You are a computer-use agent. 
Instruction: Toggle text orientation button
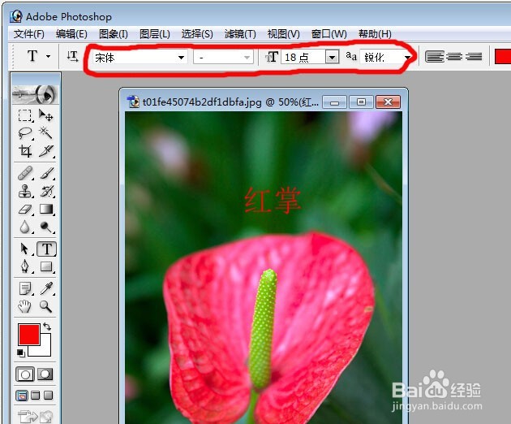click(x=72, y=57)
